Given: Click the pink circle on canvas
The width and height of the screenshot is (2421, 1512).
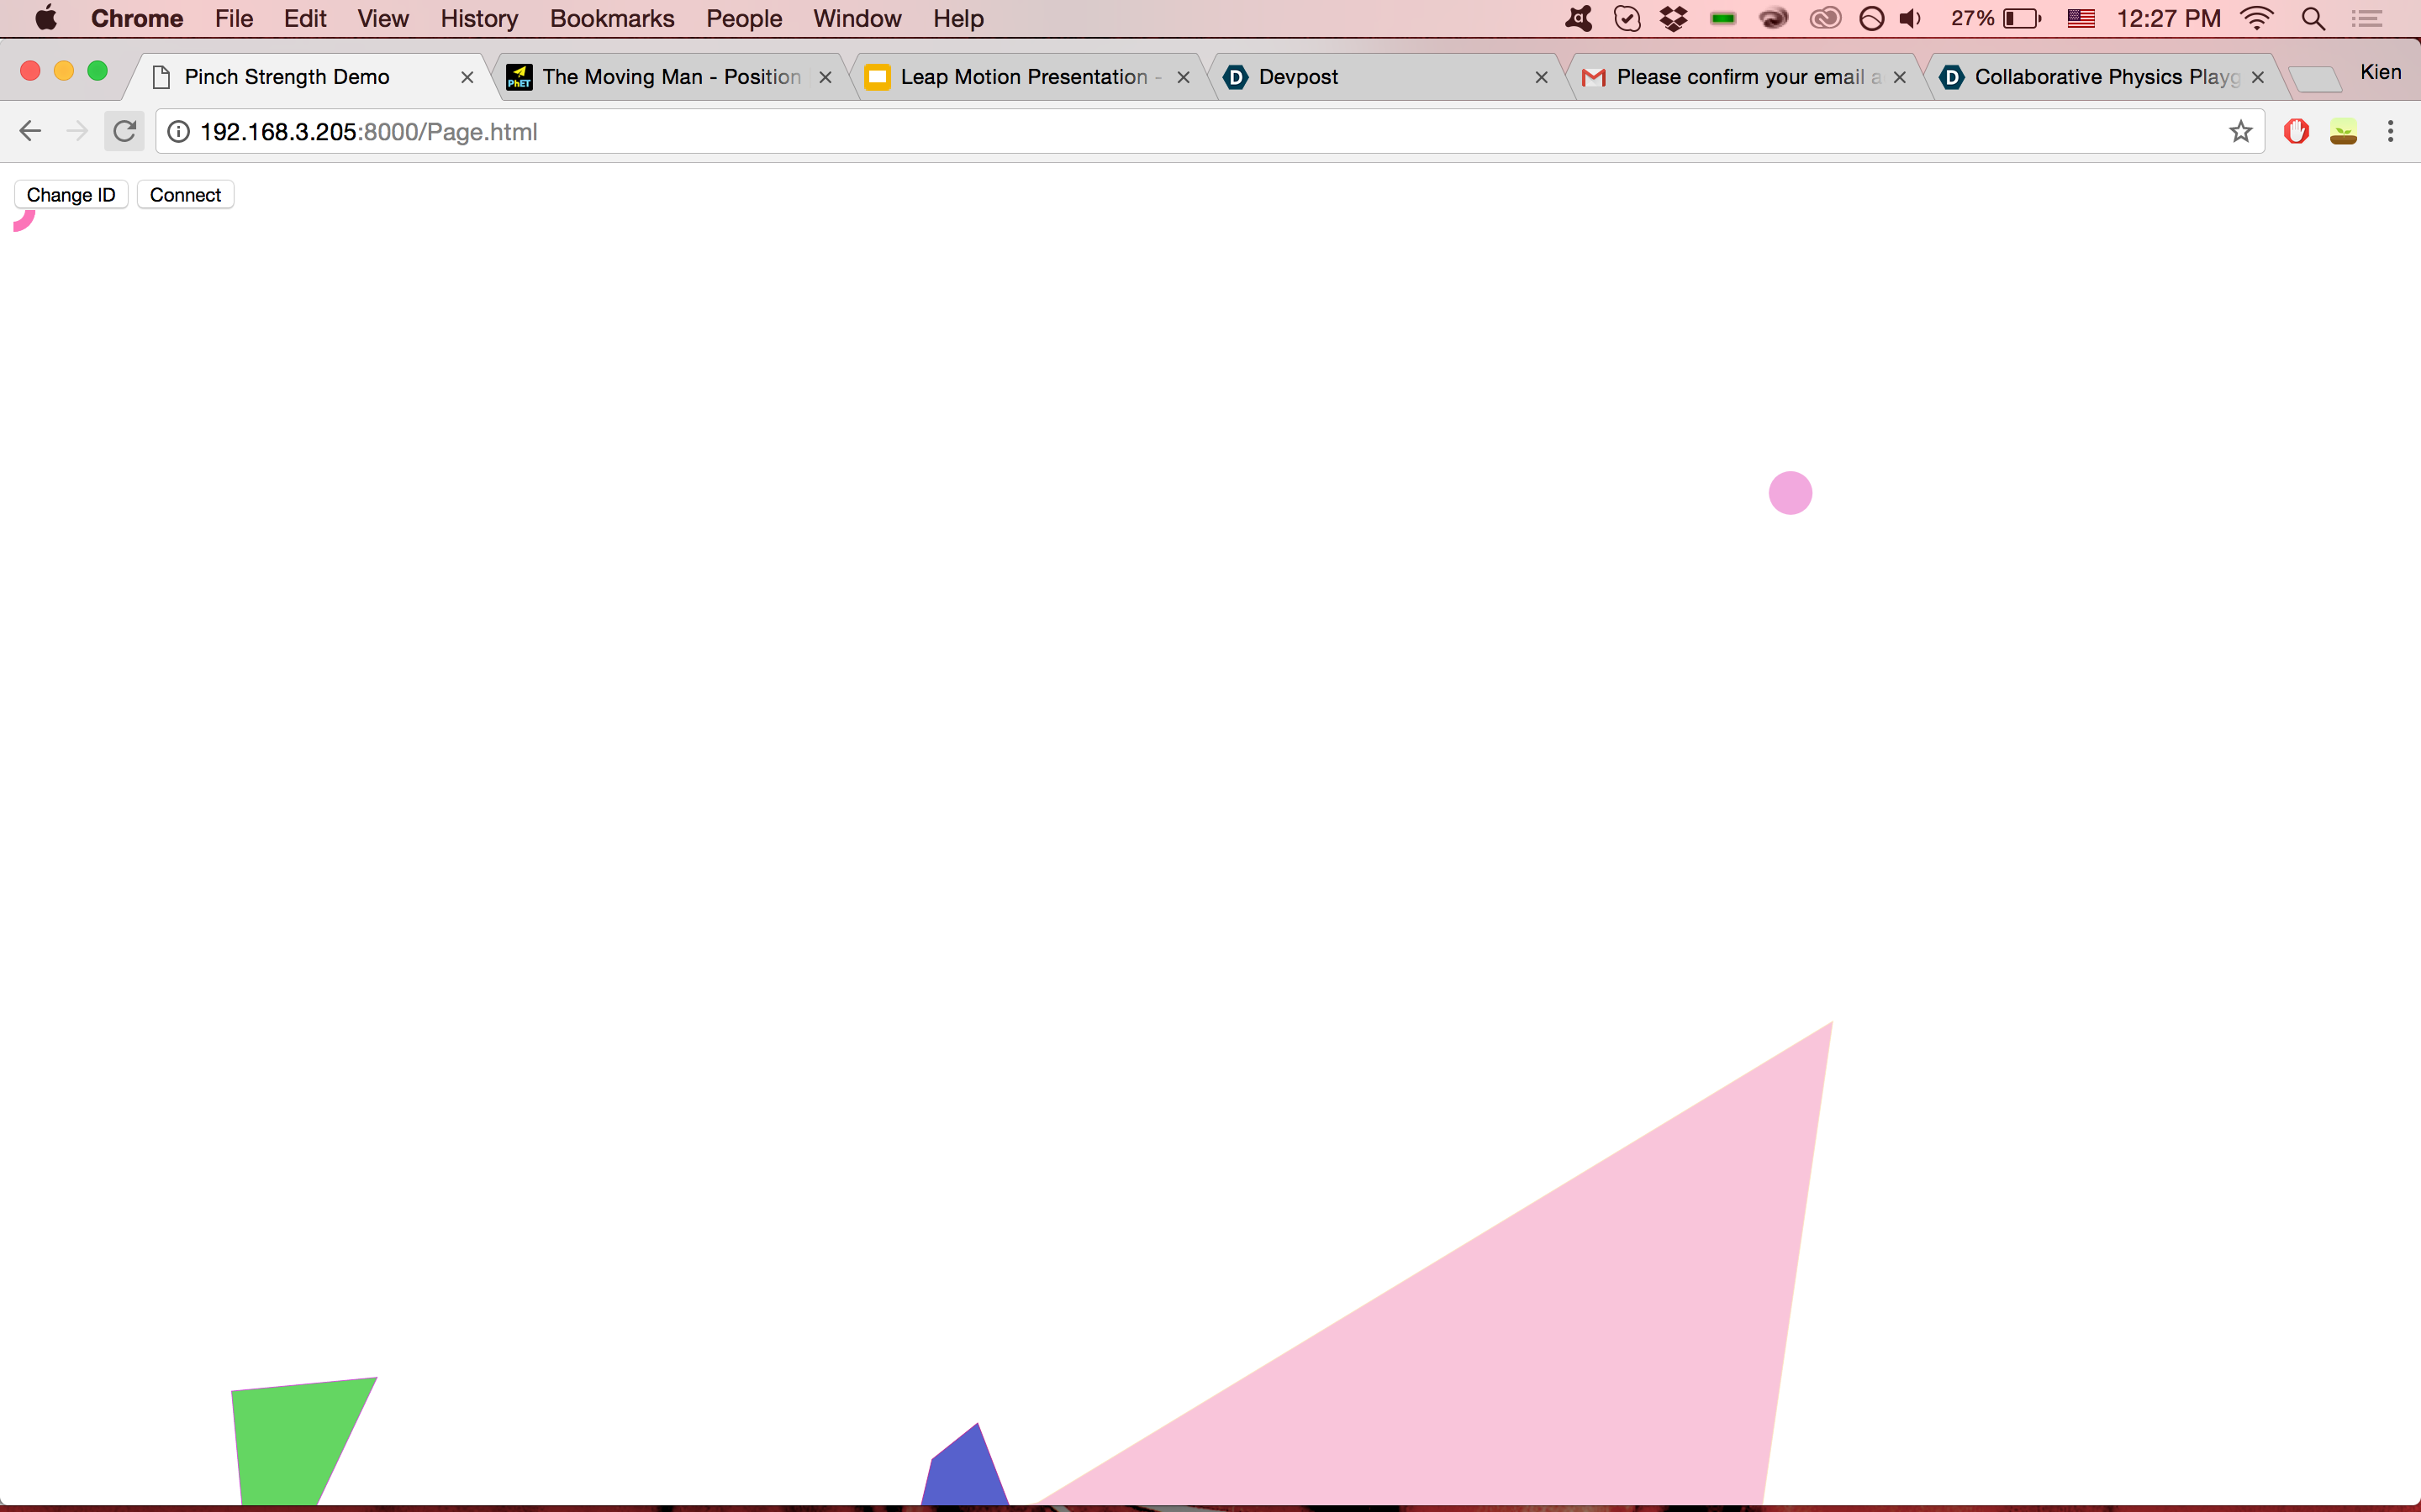Looking at the screenshot, I should (1790, 493).
